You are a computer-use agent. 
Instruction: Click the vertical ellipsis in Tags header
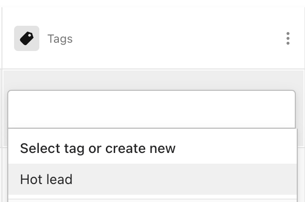coord(288,38)
